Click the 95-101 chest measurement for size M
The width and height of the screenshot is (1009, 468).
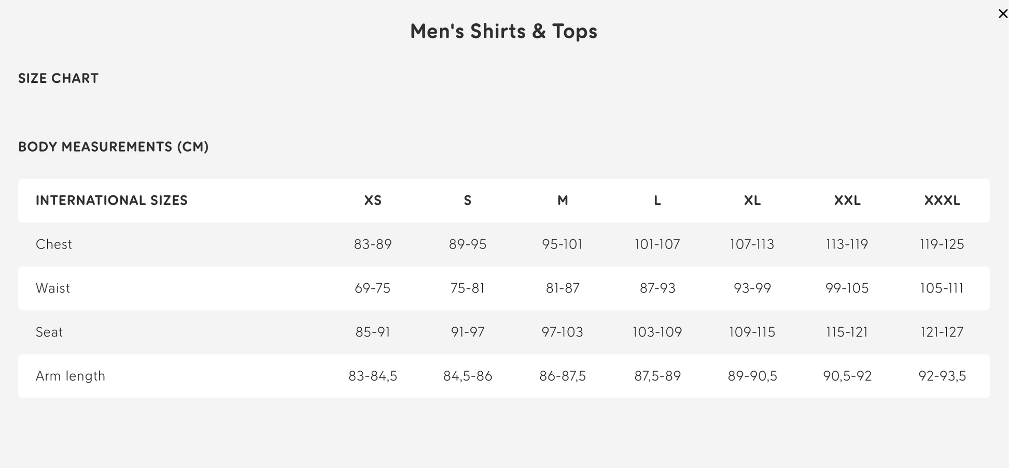tap(562, 244)
